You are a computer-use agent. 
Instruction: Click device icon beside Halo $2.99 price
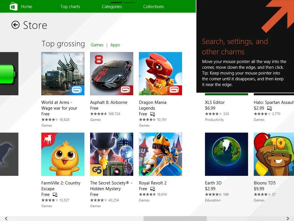[269, 108]
